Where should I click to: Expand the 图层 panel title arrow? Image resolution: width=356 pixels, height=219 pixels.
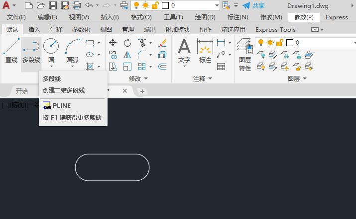coord(305,78)
